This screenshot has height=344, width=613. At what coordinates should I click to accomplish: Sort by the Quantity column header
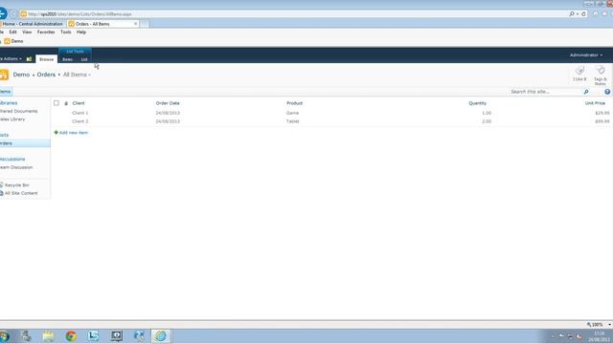coord(477,103)
